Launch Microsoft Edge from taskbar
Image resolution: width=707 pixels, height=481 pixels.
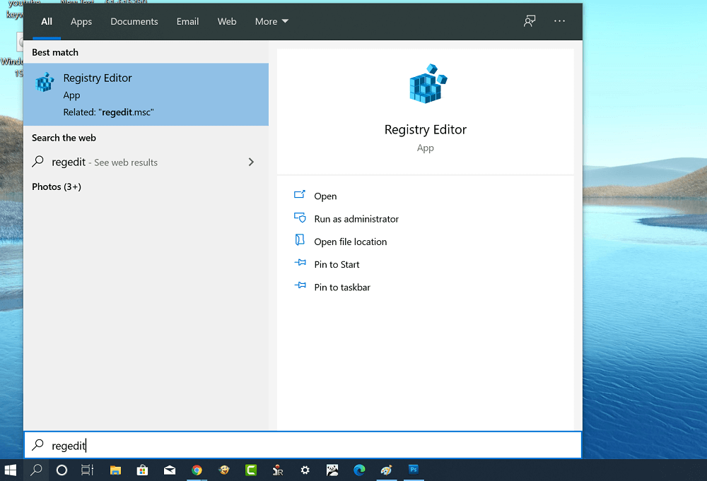[x=359, y=470]
